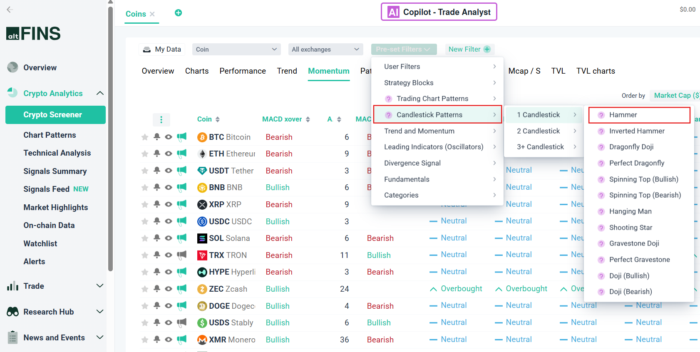This screenshot has height=352, width=700.
Task: Open the Market Cap order-by dropdown
Action: [x=675, y=95]
